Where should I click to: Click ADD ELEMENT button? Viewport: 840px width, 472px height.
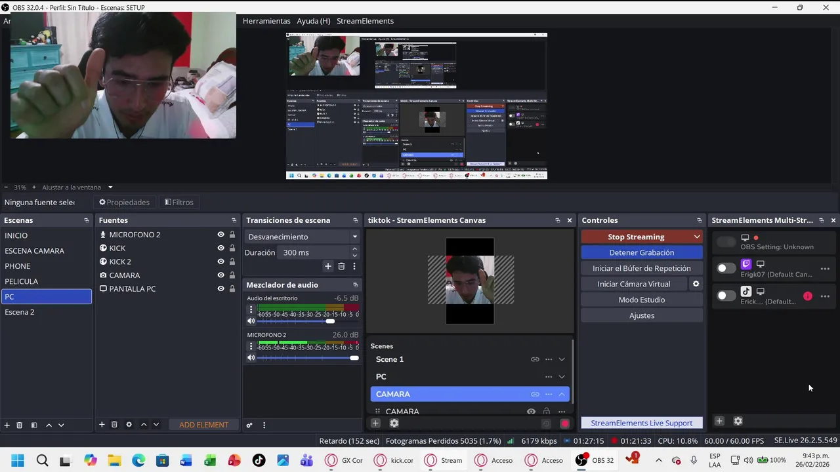pyautogui.click(x=204, y=425)
